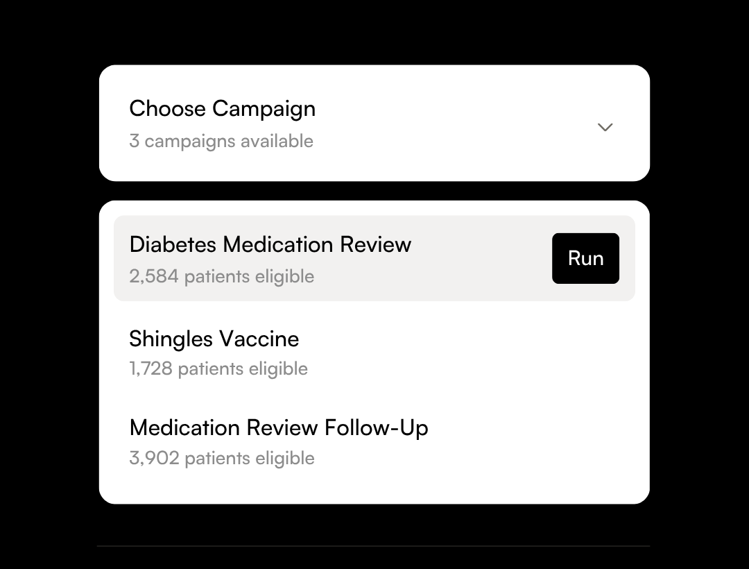This screenshot has width=749, height=569.
Task: Click the Choose Campaign header
Action: (222, 109)
